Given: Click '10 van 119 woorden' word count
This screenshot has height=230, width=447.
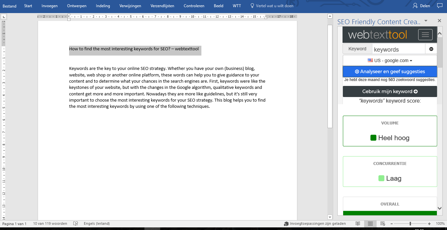Looking at the screenshot, I should 50,224.
